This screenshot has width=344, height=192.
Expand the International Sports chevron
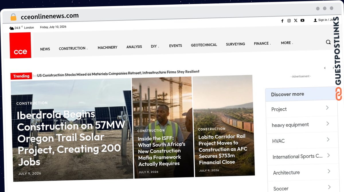click(329, 155)
